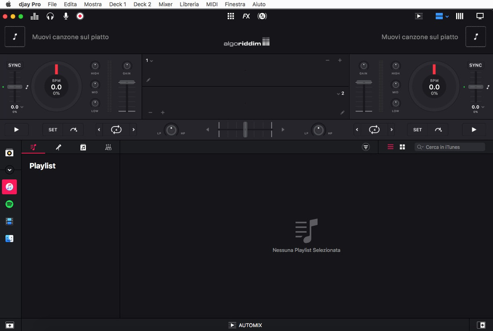Expand waveform 1 dropdown chevron
493x331 pixels.
click(151, 61)
